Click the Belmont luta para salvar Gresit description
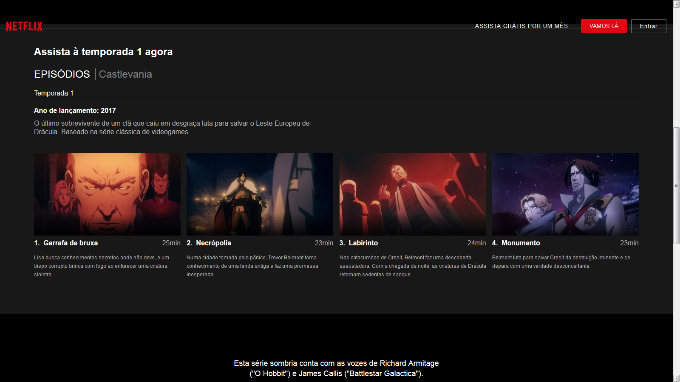This screenshot has height=382, width=680. [x=561, y=262]
